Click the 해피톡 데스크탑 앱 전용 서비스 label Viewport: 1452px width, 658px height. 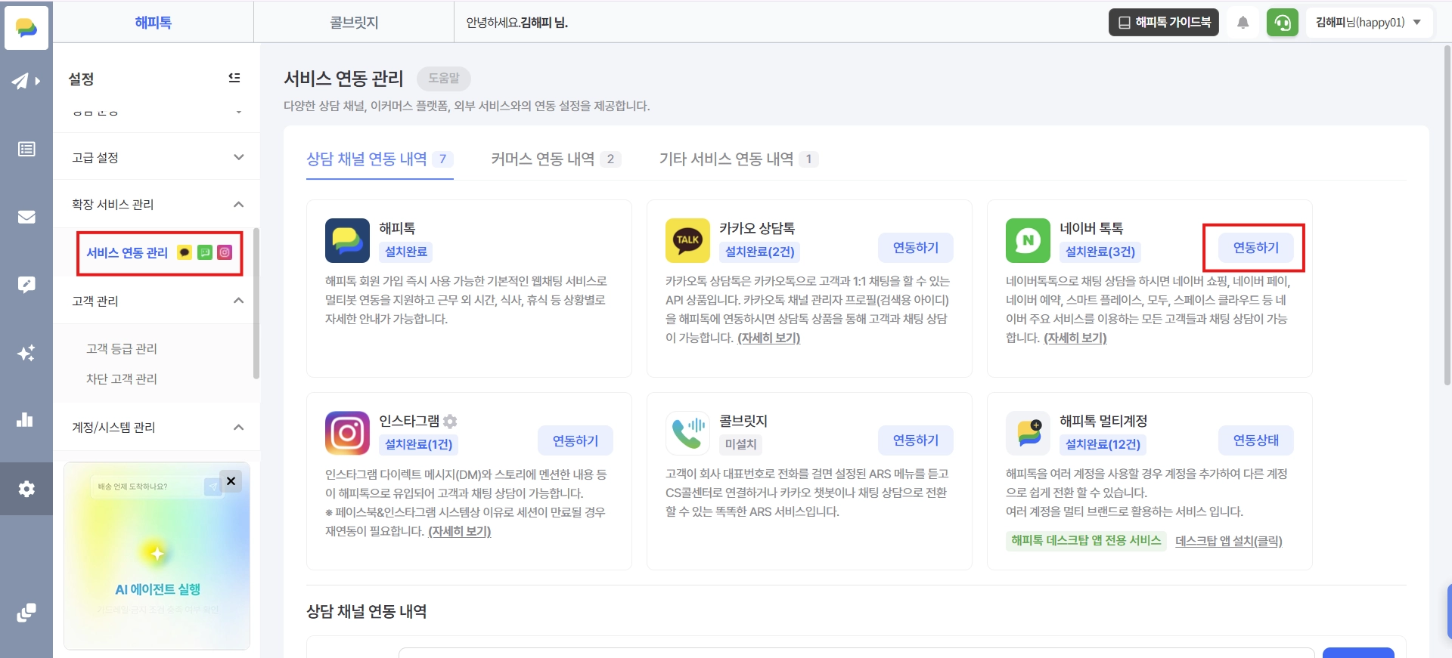click(x=1086, y=540)
